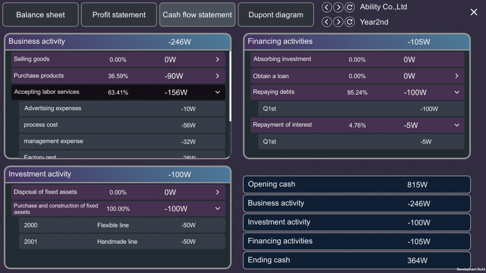Expand Disposal of fixed assets row
486x273 pixels.
pos(217,192)
